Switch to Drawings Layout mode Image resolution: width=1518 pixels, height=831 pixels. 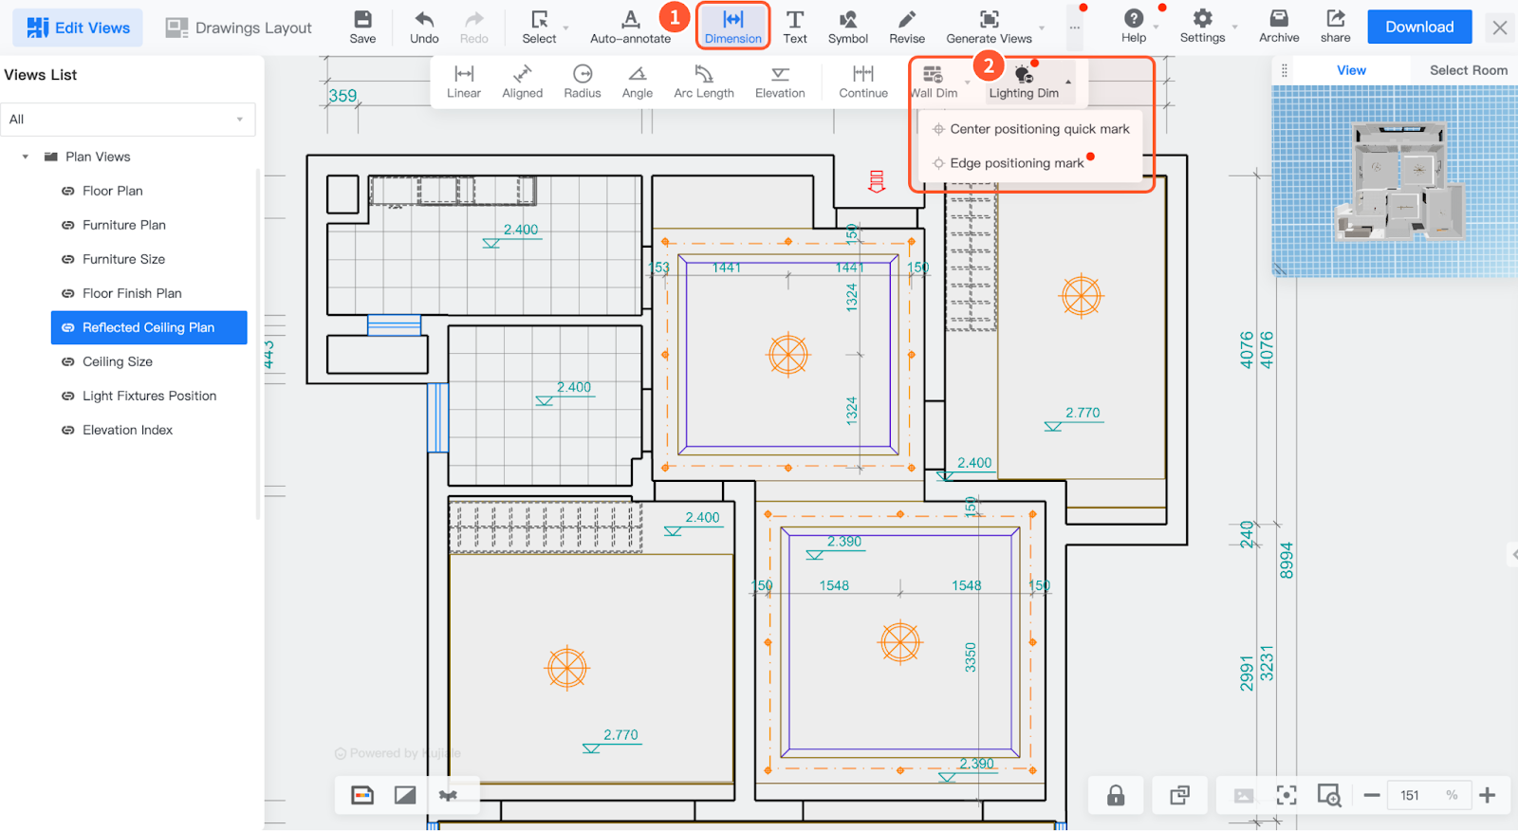(x=239, y=28)
